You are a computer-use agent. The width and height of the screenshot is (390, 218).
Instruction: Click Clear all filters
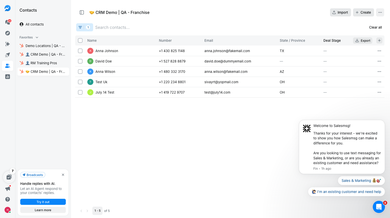pos(375,27)
